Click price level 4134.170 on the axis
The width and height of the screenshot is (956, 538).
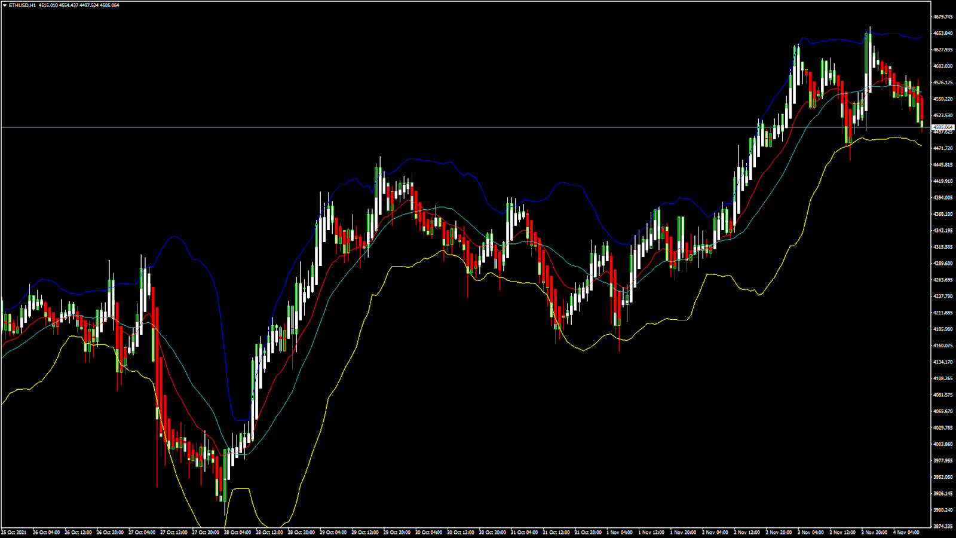[943, 362]
